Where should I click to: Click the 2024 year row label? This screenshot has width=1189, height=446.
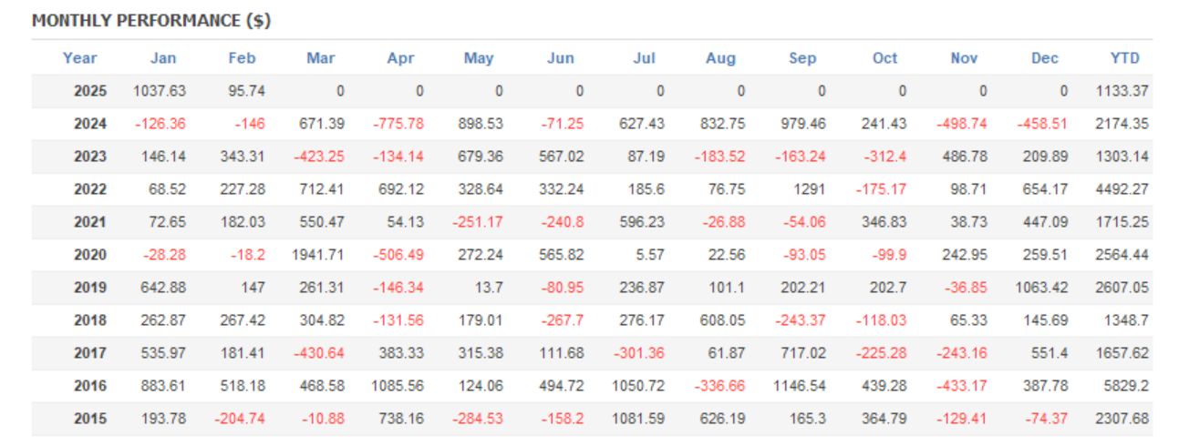(90, 124)
